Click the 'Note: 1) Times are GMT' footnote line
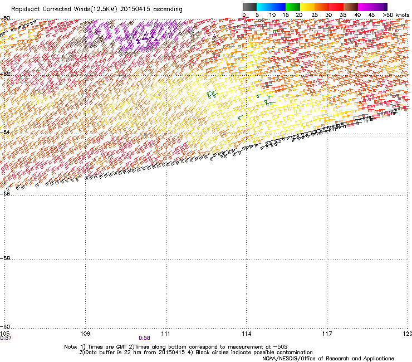The image size is (412, 362). click(176, 347)
